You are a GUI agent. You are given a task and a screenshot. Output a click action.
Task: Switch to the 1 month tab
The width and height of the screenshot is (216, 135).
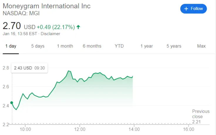[x=65, y=46]
